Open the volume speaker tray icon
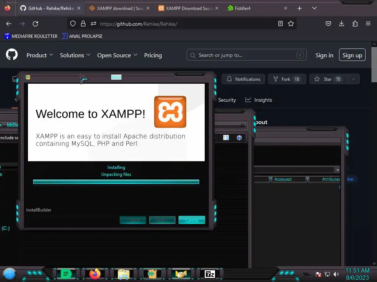The image size is (377, 282). coord(336,274)
